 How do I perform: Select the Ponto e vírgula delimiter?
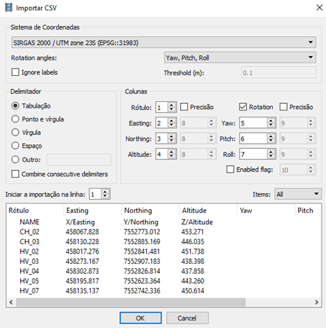coord(15,119)
